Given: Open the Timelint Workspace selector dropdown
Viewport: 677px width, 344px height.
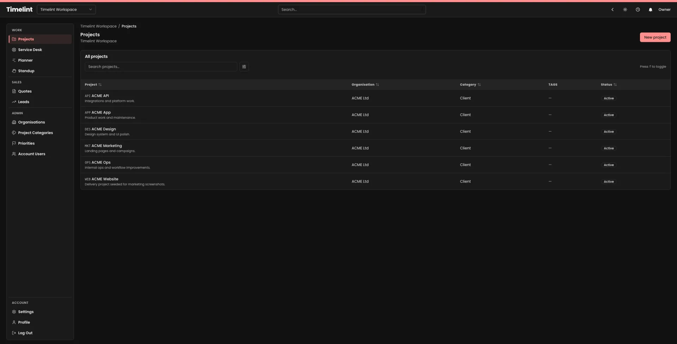Looking at the screenshot, I should [66, 10].
